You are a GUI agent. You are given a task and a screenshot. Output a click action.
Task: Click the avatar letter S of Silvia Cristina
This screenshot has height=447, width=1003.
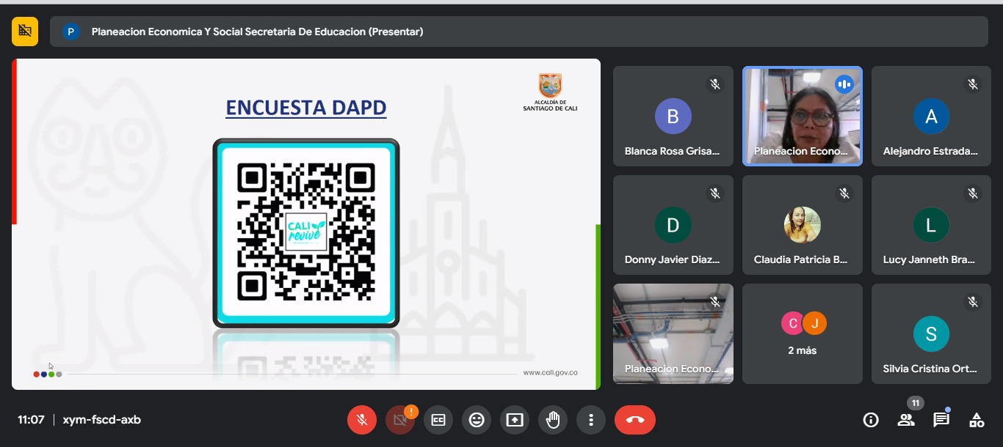click(932, 334)
